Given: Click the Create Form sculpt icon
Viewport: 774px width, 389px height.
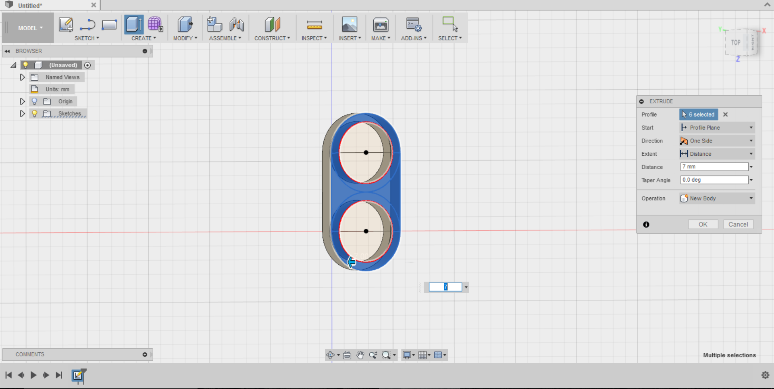Looking at the screenshot, I should 155,24.
